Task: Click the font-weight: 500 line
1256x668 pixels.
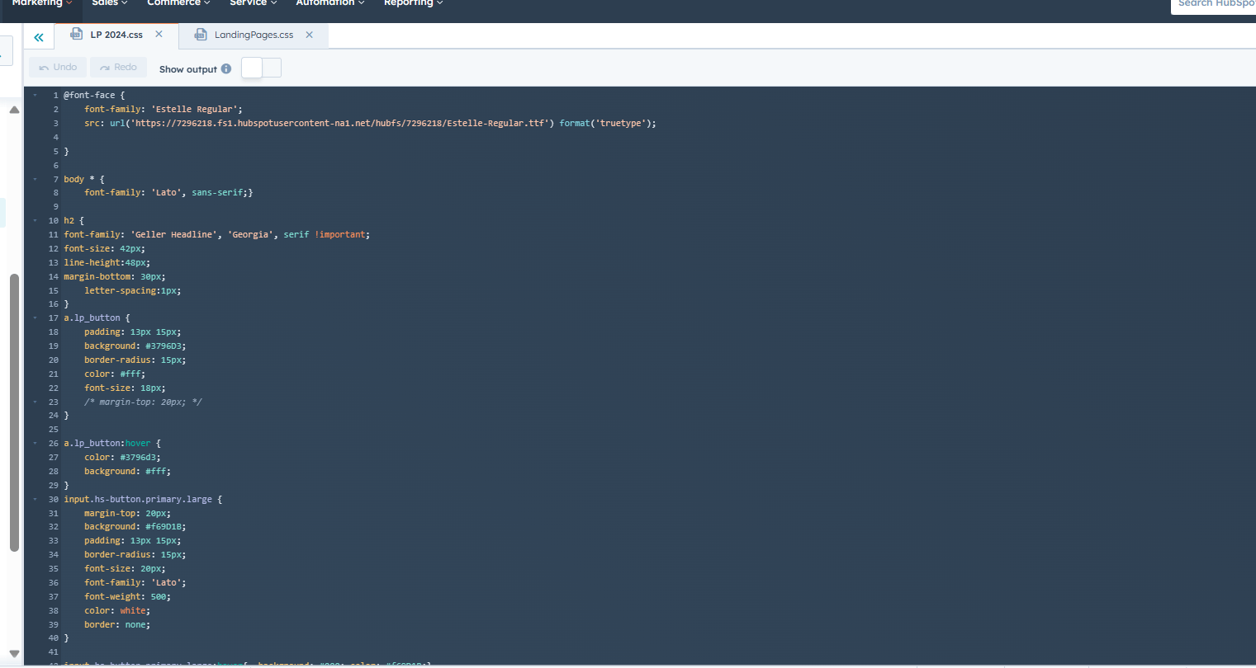Action: tap(127, 597)
